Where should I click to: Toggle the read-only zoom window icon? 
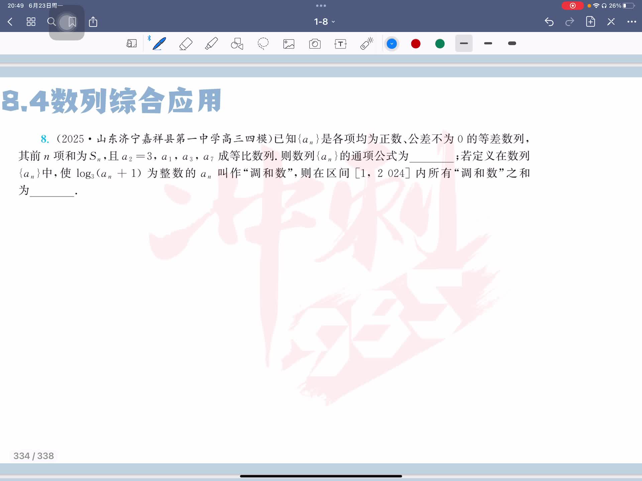pos(131,43)
